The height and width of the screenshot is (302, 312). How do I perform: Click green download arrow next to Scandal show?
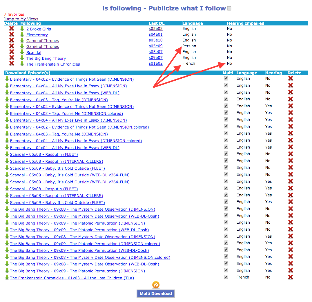tap(22, 52)
